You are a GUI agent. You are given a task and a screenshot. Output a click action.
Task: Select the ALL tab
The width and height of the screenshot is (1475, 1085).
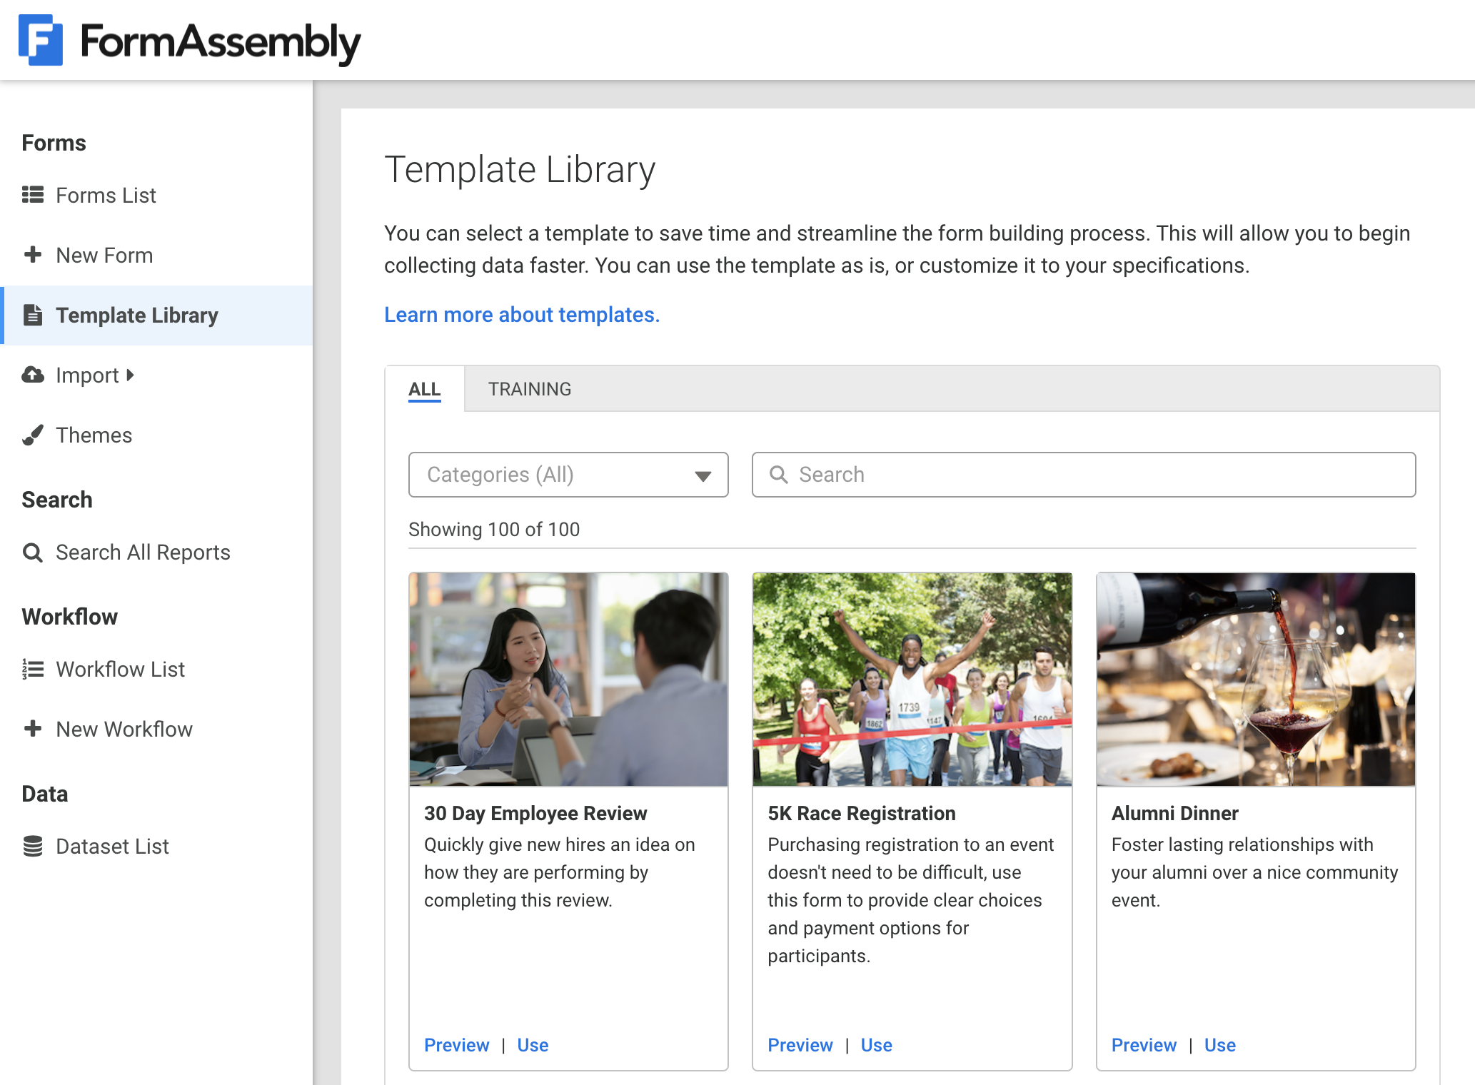(424, 389)
